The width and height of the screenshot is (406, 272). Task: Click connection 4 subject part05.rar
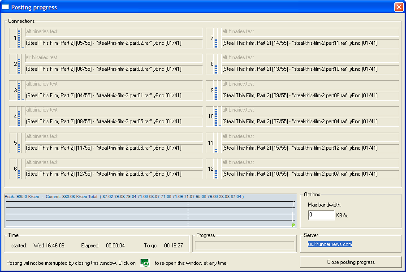[114, 121]
